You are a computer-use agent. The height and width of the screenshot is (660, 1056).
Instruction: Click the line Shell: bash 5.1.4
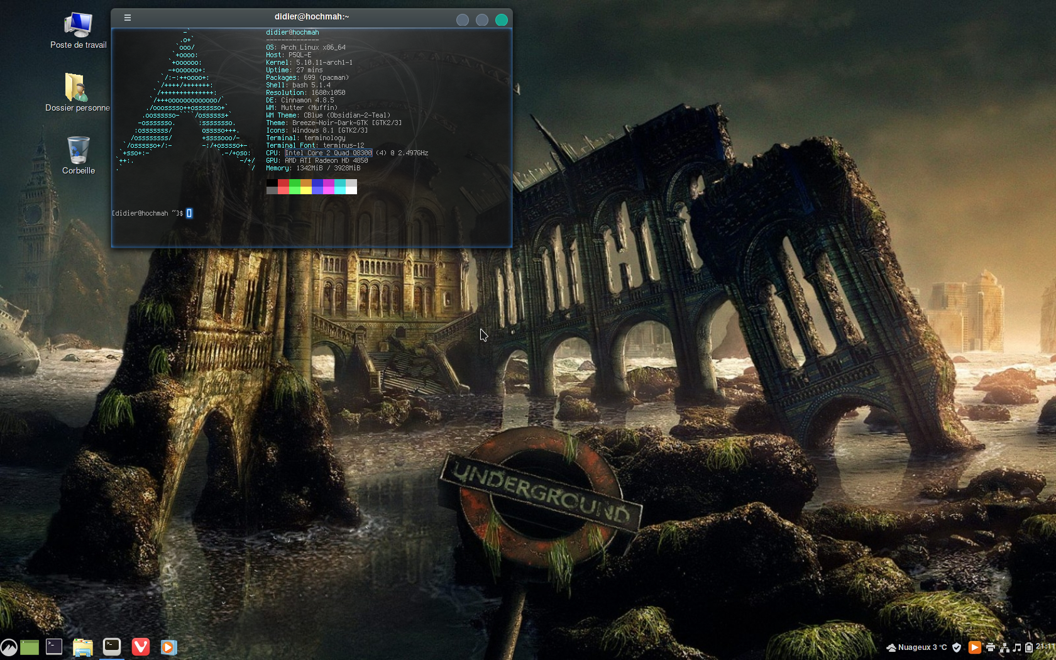coord(298,85)
